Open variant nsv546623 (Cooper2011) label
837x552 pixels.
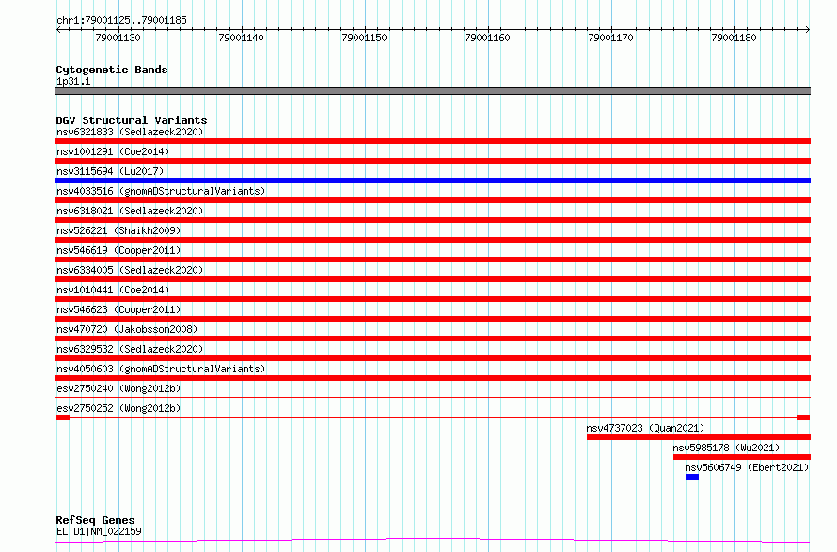pos(118,309)
